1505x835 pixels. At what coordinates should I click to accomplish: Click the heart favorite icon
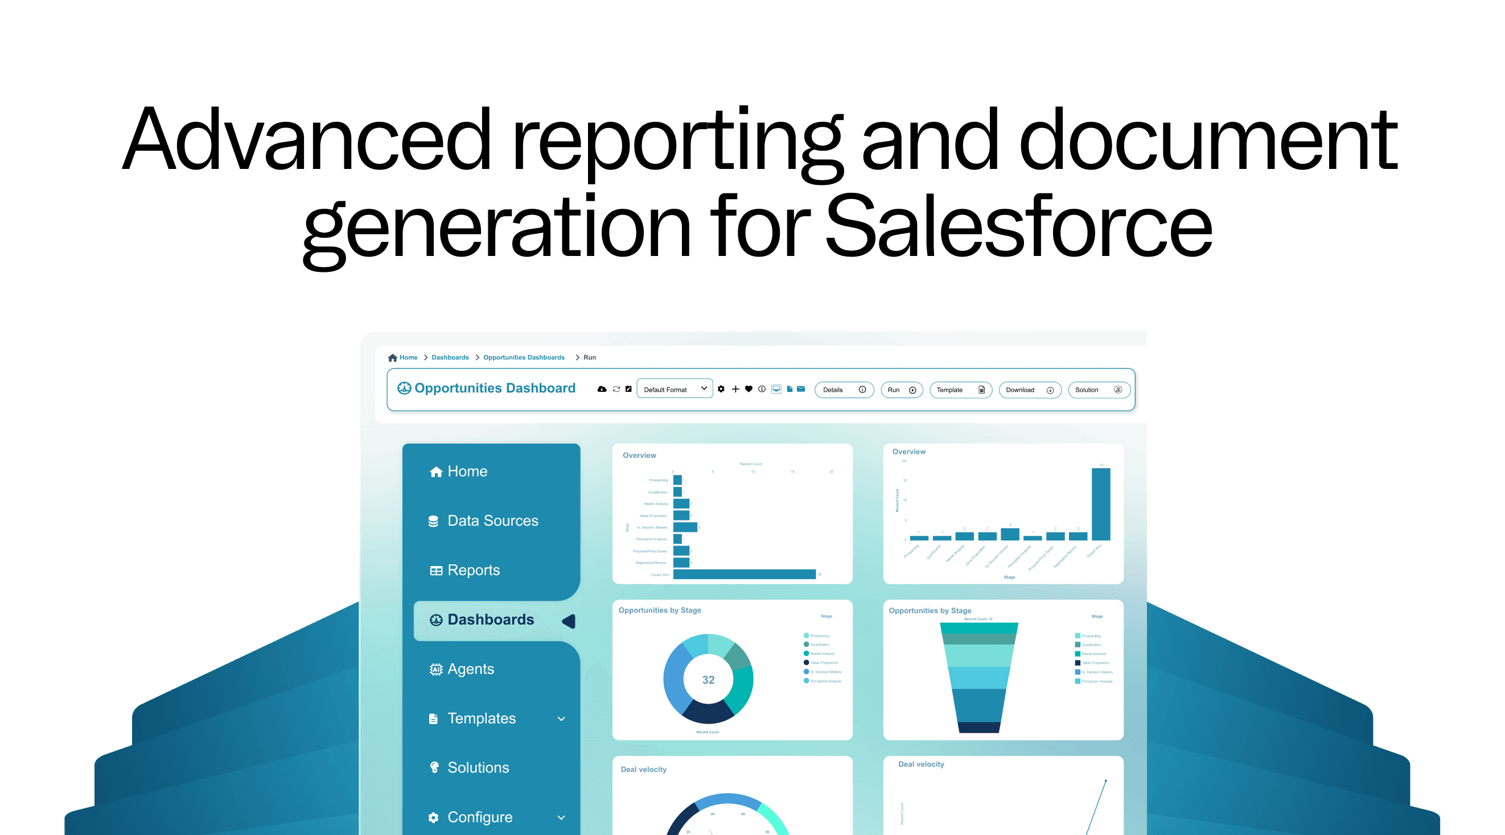pyautogui.click(x=749, y=390)
